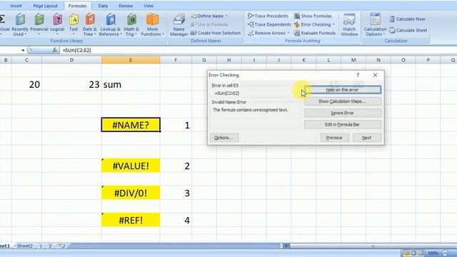Click Previous button in dialog
The height and width of the screenshot is (257, 457).
coord(334,138)
